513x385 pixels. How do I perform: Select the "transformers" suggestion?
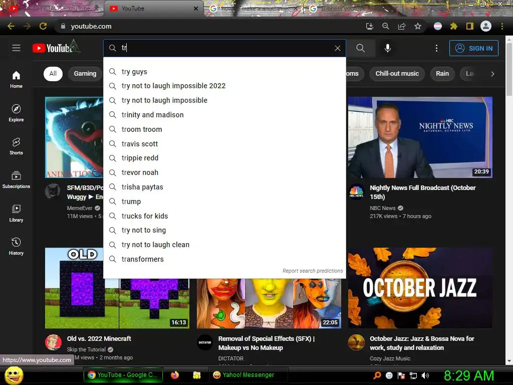tap(224, 259)
